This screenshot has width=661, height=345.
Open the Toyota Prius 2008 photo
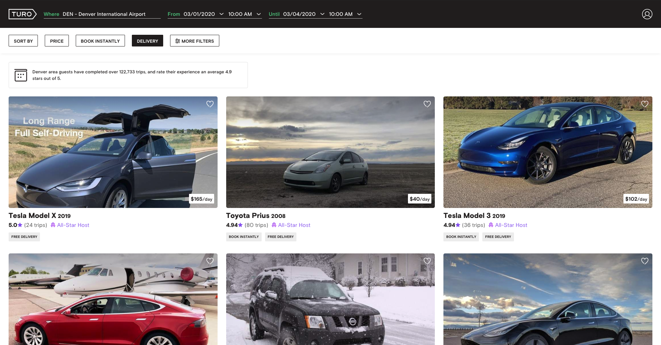tap(330, 152)
